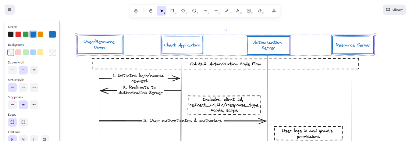
Task: Choose blue stroke color swatch
Action: 33,34
